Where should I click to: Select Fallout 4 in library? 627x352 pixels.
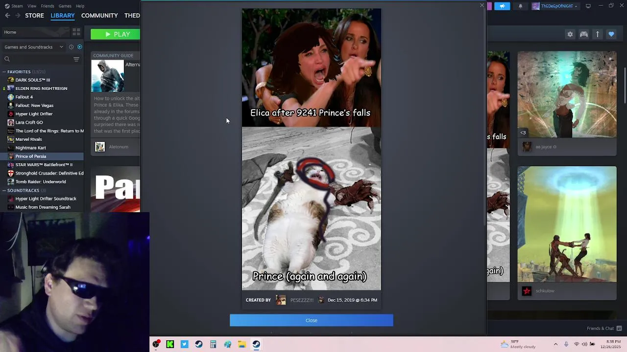[x=24, y=97]
